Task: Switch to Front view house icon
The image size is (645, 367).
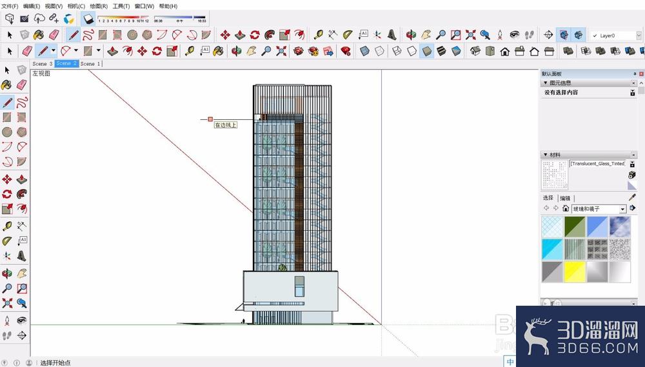Action: pyautogui.click(x=505, y=51)
